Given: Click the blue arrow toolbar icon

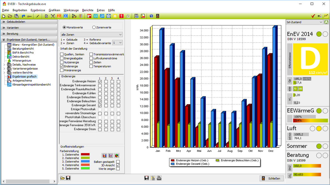Looking at the screenshot, I should point(23,16).
